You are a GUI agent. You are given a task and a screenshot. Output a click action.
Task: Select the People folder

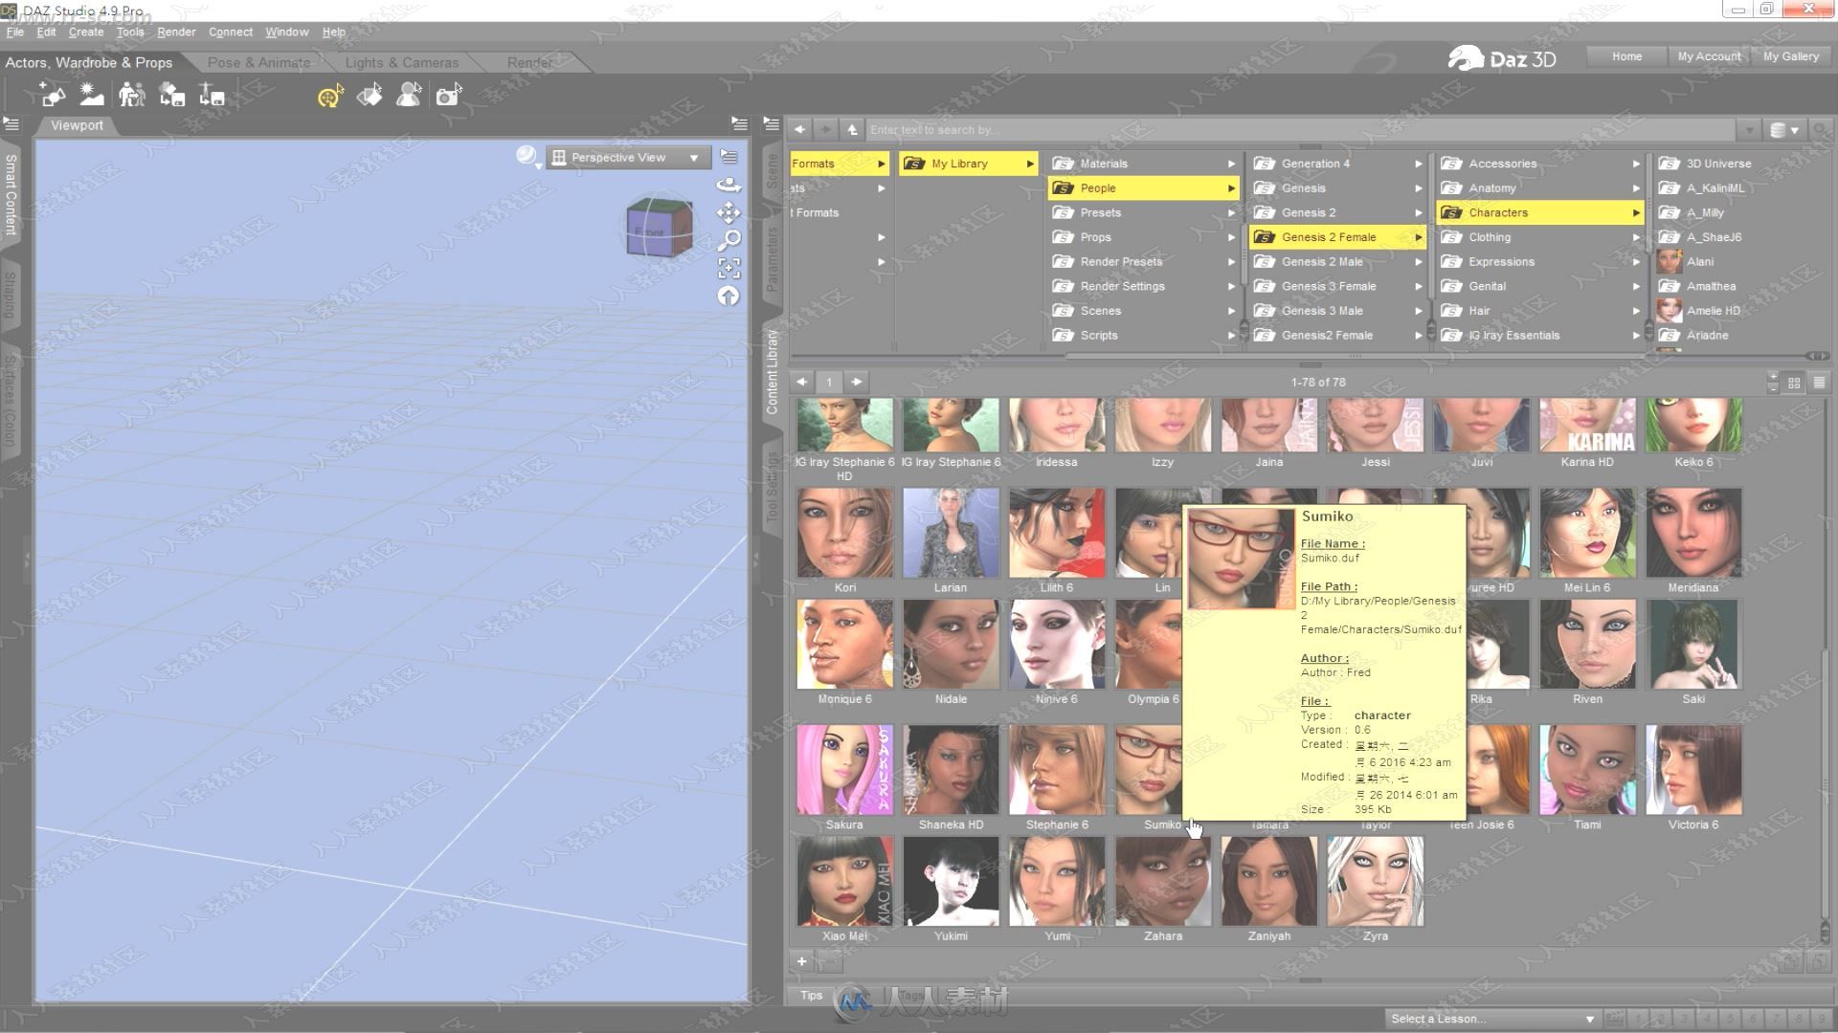point(1144,188)
